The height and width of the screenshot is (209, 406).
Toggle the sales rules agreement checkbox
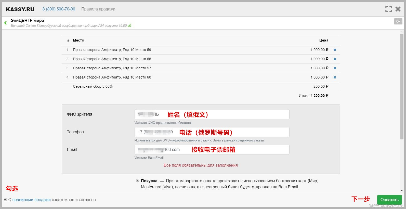[5, 200]
